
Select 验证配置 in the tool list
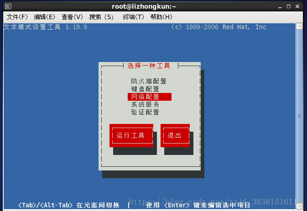[145, 112]
